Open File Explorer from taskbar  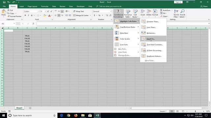pos(83,115)
